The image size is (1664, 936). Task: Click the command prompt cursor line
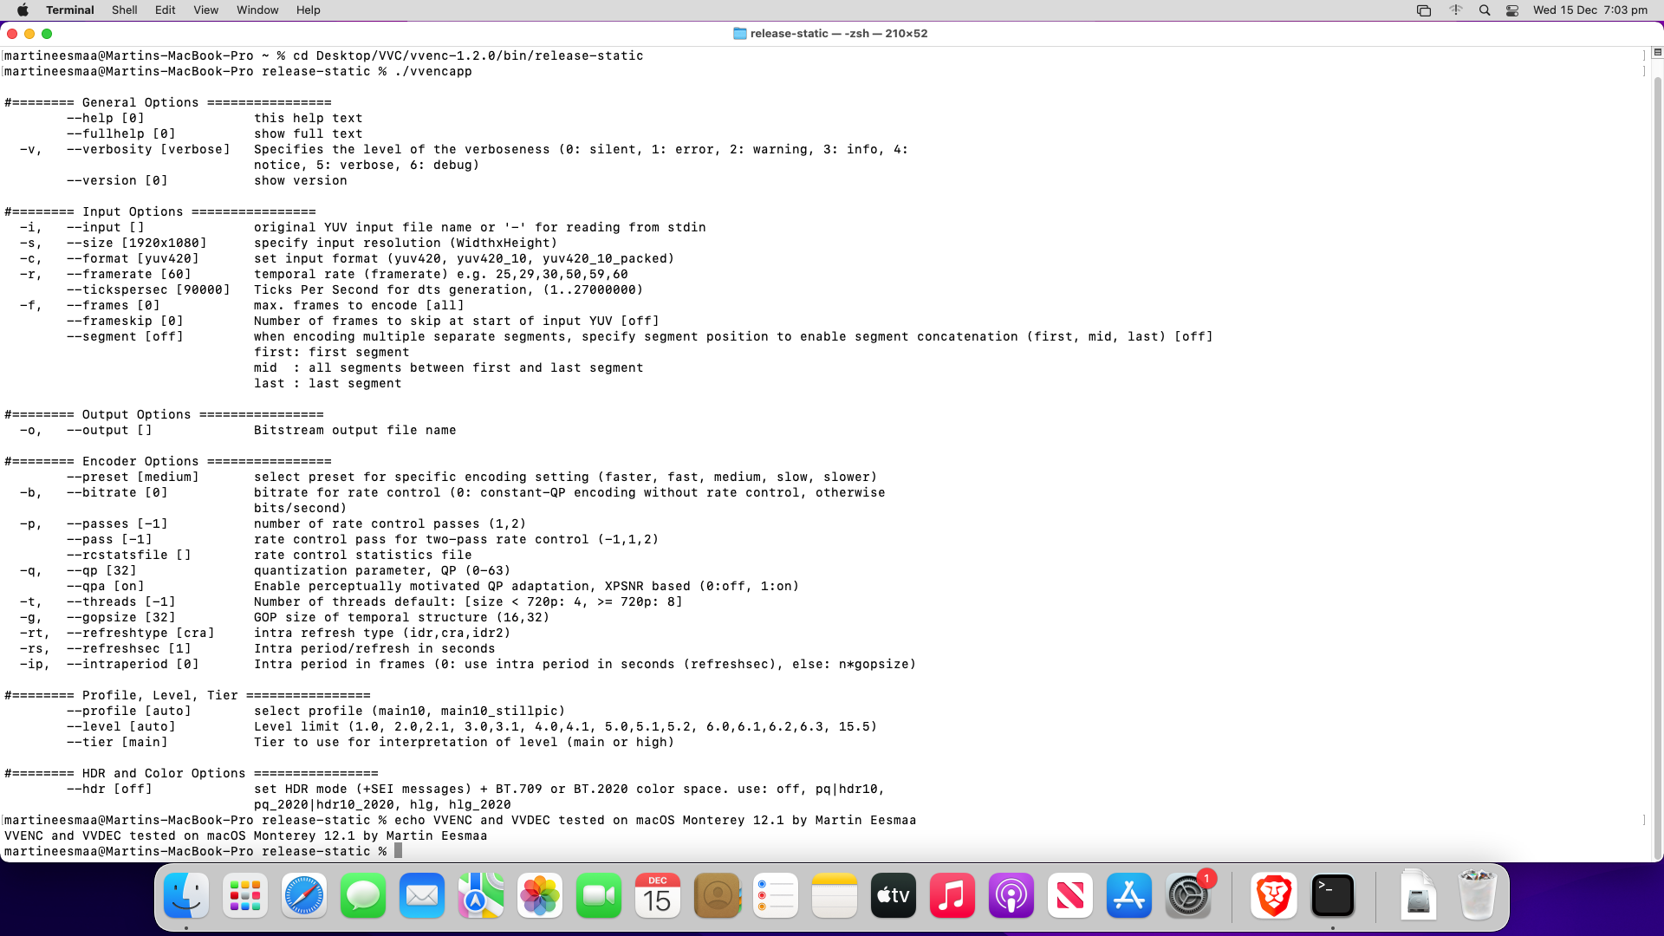pos(204,852)
